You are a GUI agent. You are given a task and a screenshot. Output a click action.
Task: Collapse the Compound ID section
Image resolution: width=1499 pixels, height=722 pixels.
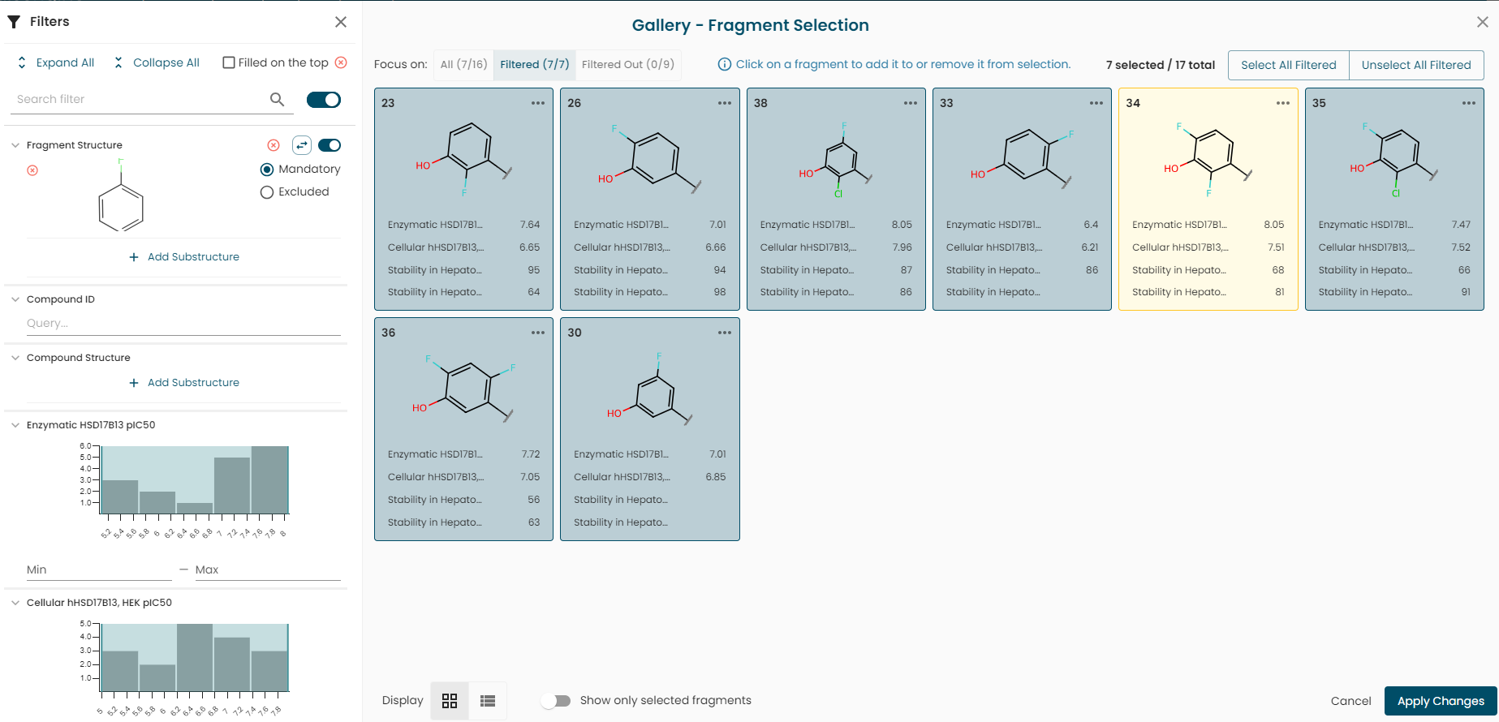click(x=15, y=299)
